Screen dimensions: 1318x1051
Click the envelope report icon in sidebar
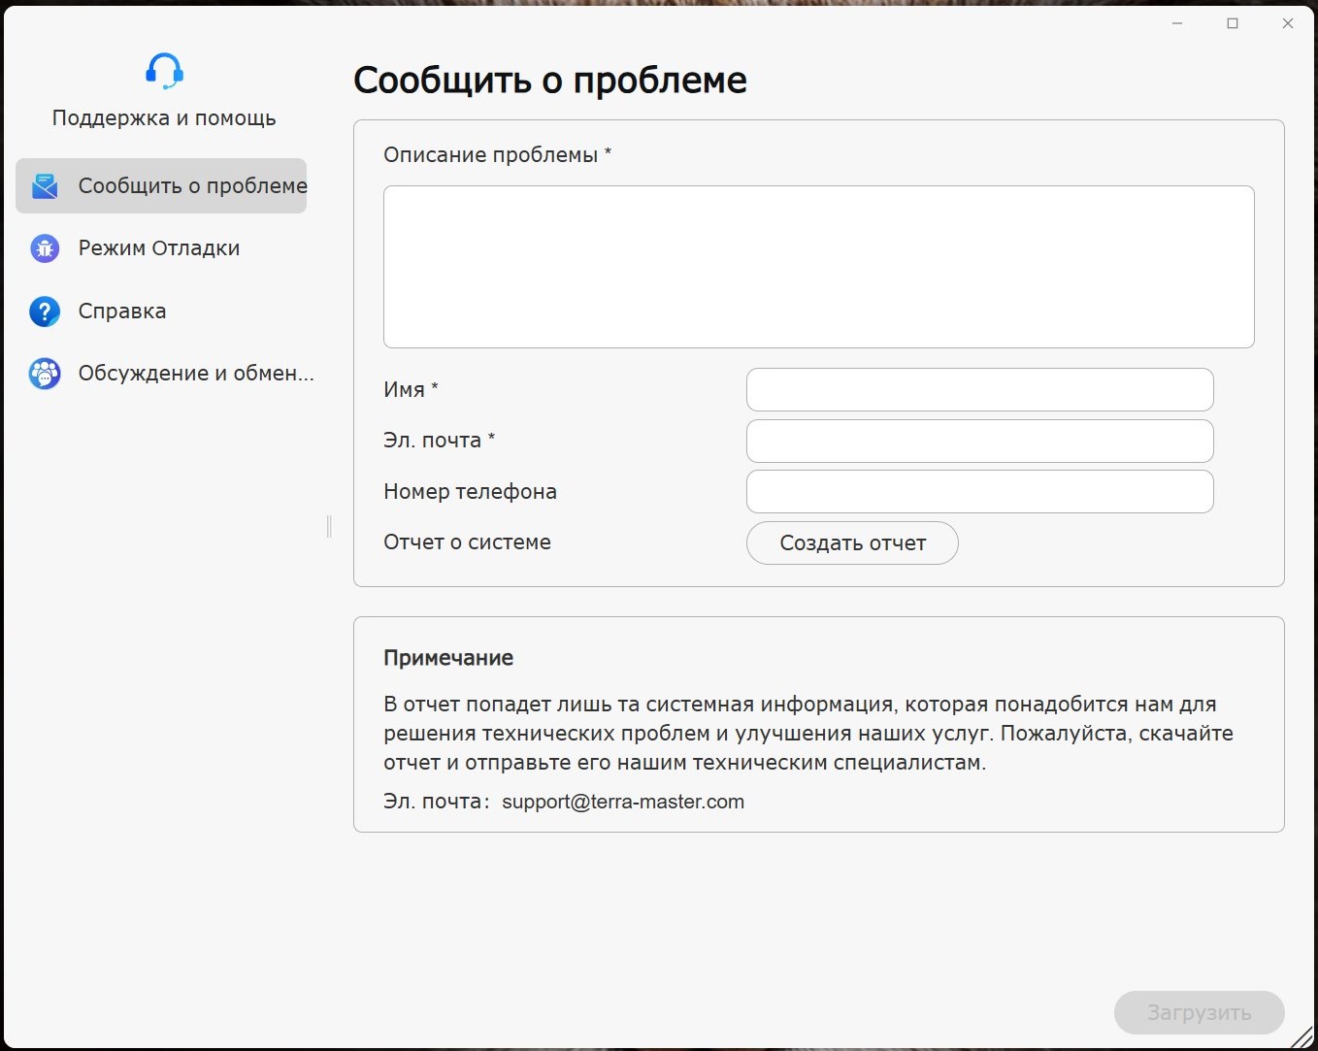click(x=45, y=186)
